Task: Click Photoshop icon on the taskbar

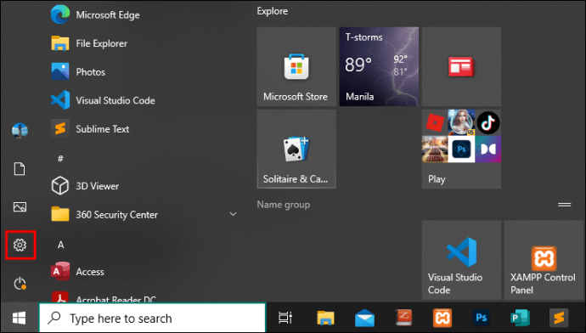Action: [x=481, y=318]
